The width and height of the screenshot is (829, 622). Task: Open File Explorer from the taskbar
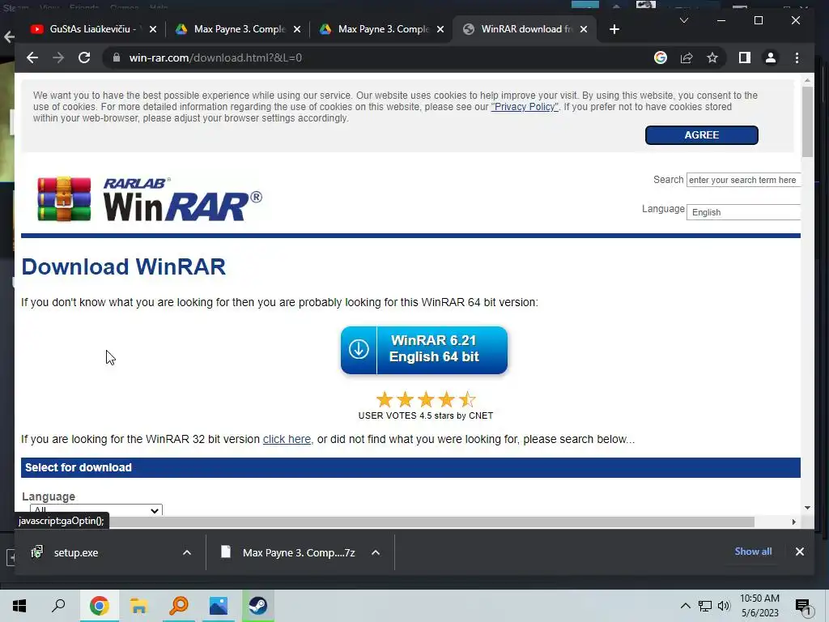click(x=138, y=606)
